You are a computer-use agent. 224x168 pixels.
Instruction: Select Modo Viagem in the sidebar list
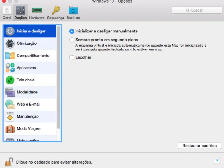(x=30, y=128)
